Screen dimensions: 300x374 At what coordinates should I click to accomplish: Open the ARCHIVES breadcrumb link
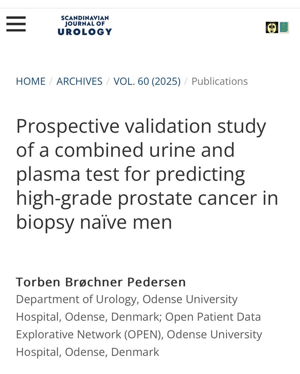point(79,81)
